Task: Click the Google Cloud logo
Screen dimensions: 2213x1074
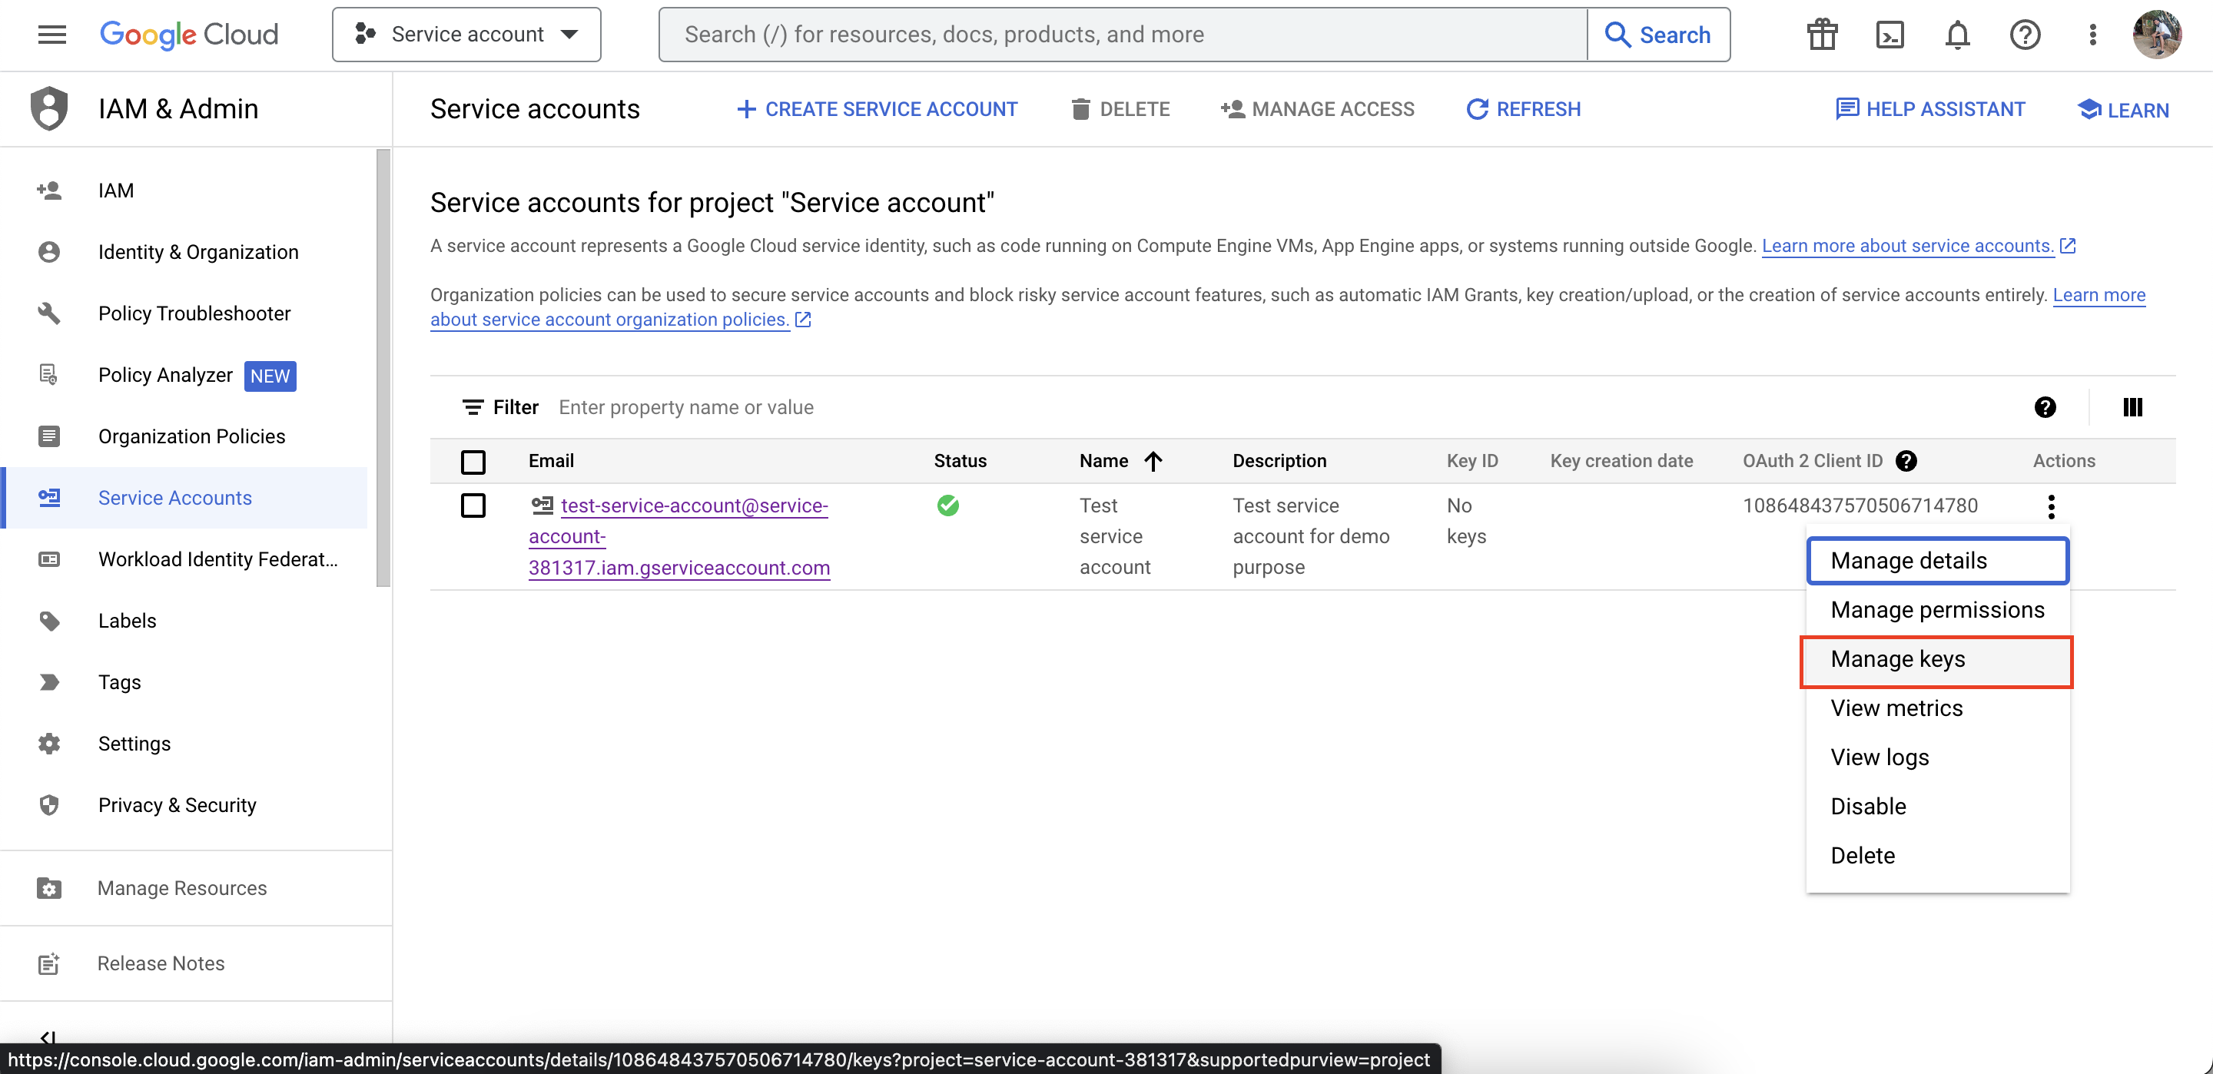Action: pos(189,35)
